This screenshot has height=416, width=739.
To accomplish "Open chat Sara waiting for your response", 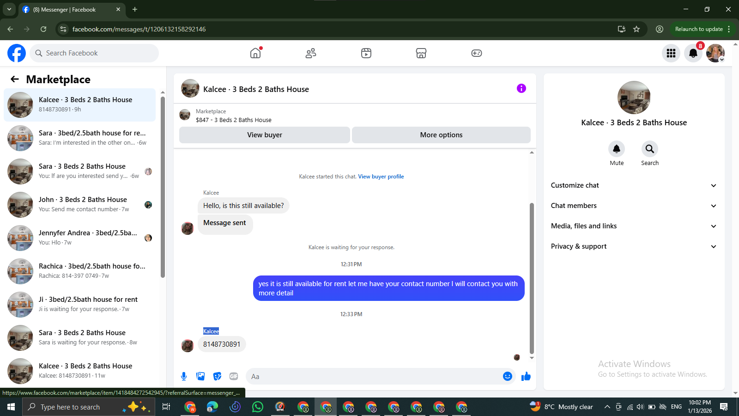I will (79, 338).
